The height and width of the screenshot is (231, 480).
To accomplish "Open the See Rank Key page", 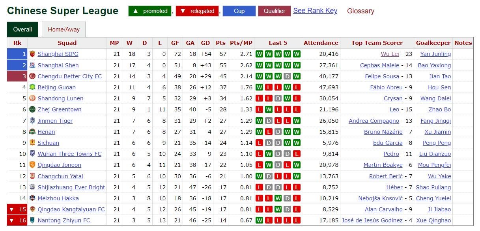I will [x=315, y=11].
